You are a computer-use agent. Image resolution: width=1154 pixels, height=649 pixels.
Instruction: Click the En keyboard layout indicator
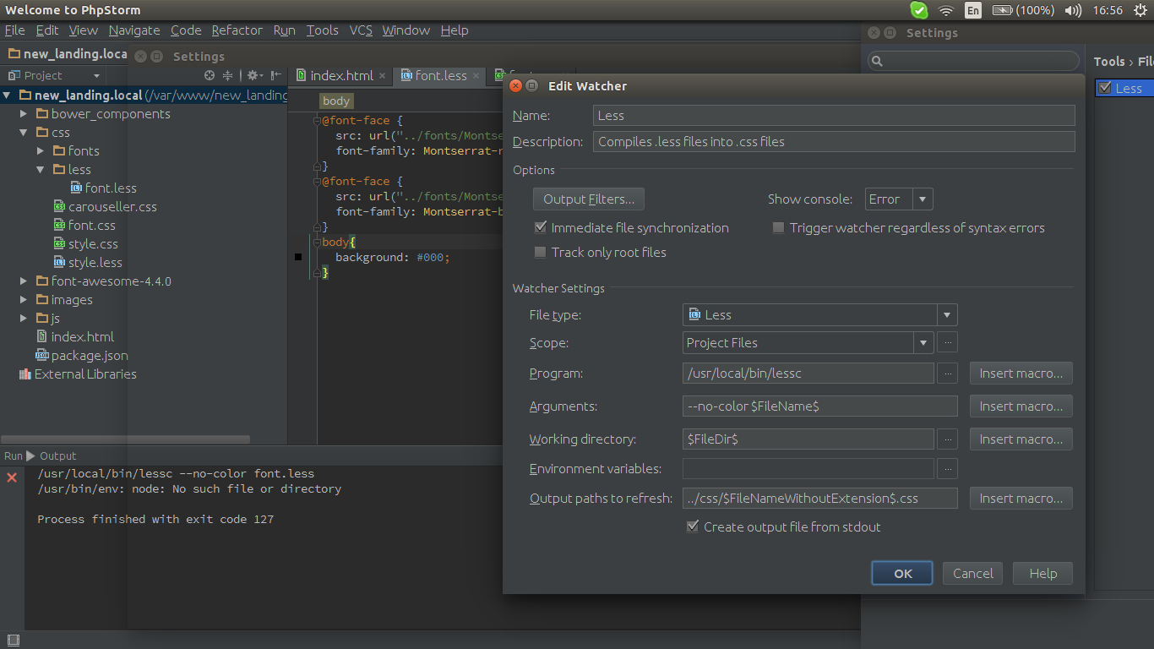[973, 10]
